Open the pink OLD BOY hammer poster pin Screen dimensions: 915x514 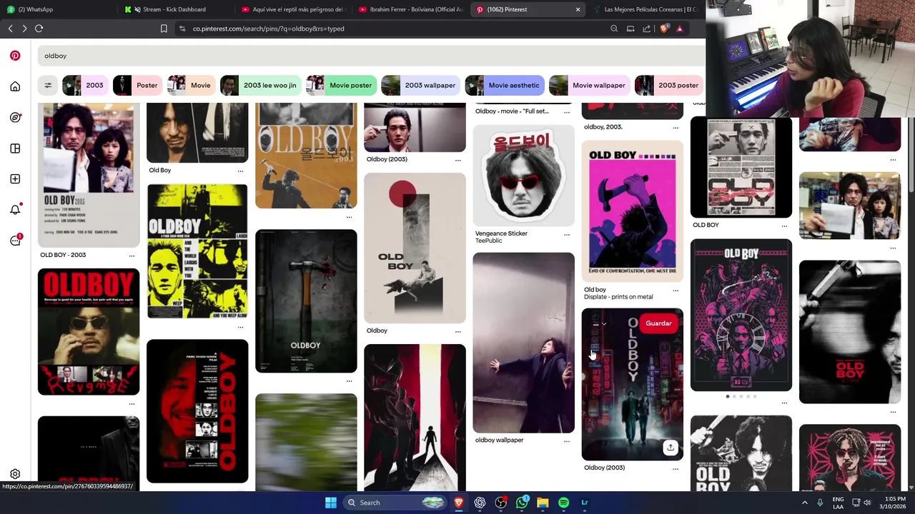tap(633, 211)
